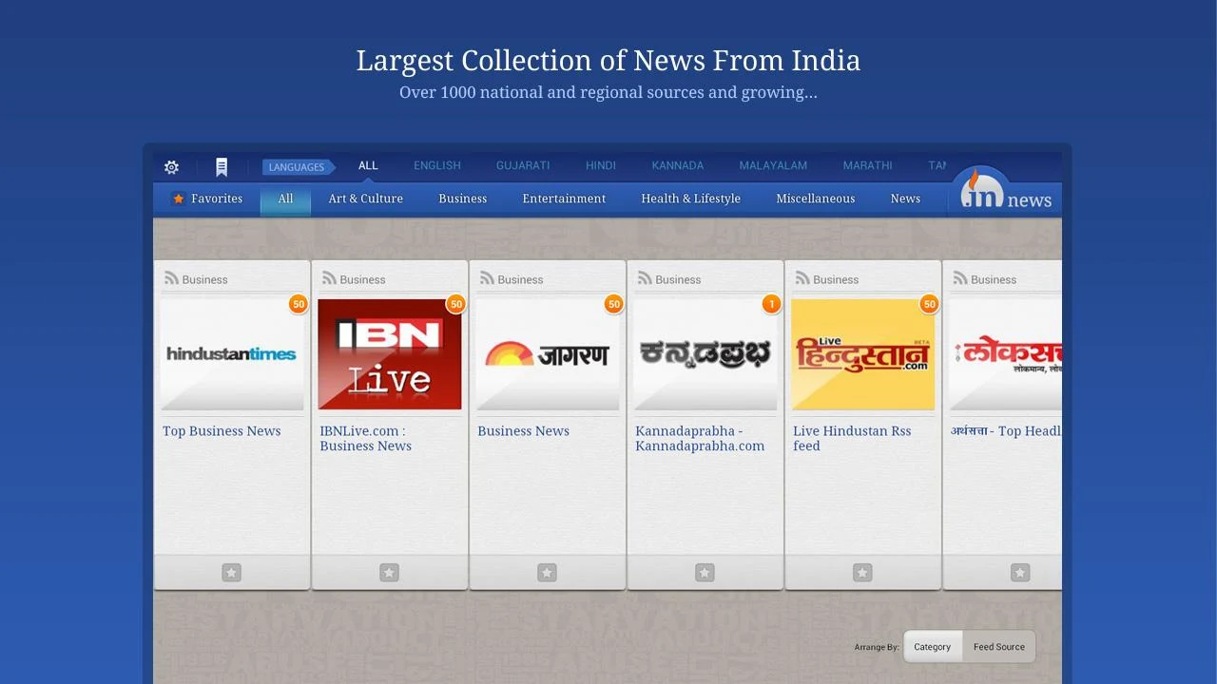Click the in.news logo
This screenshot has width=1217, height=684.
click(x=1005, y=191)
